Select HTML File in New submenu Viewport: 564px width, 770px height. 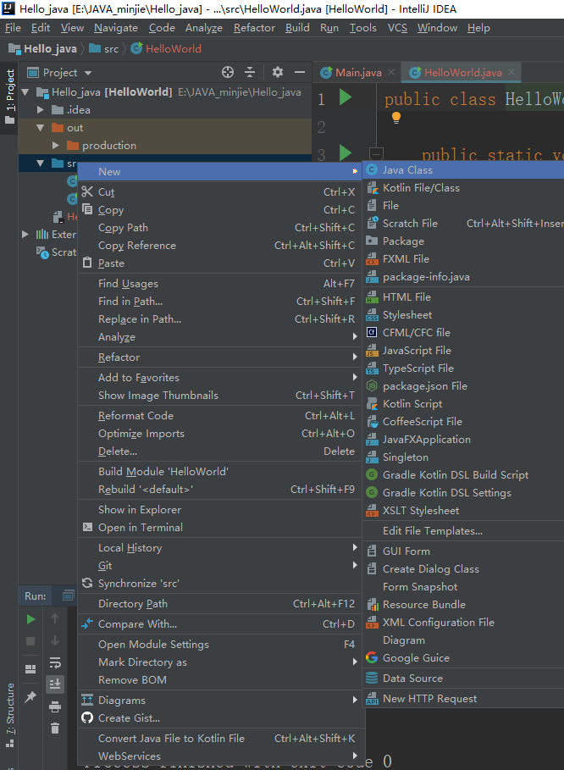pyautogui.click(x=463, y=297)
